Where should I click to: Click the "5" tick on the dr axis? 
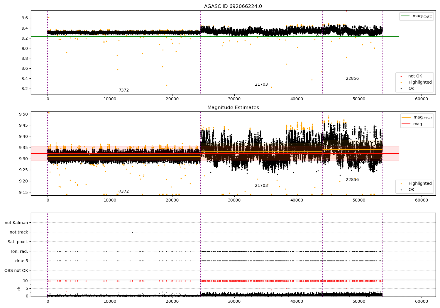(x=27, y=288)
